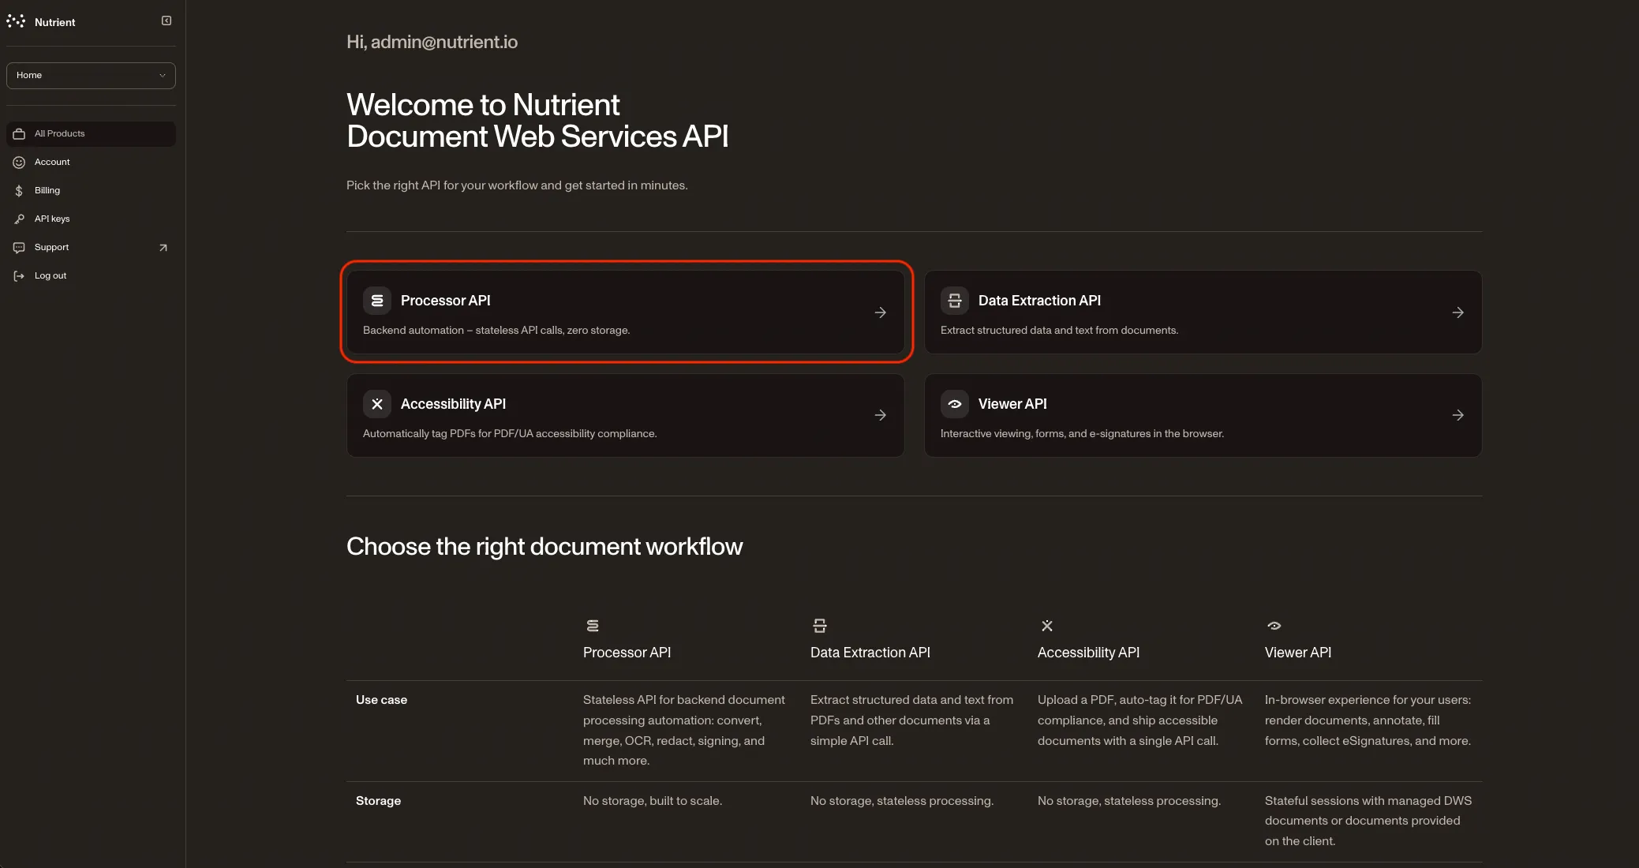Click Processor API icon in comparison table
Screen dimensions: 1639x868
click(593, 626)
